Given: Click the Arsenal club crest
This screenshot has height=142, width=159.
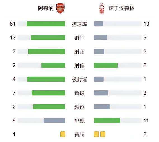Looking at the screenshot, I should coord(60,8).
